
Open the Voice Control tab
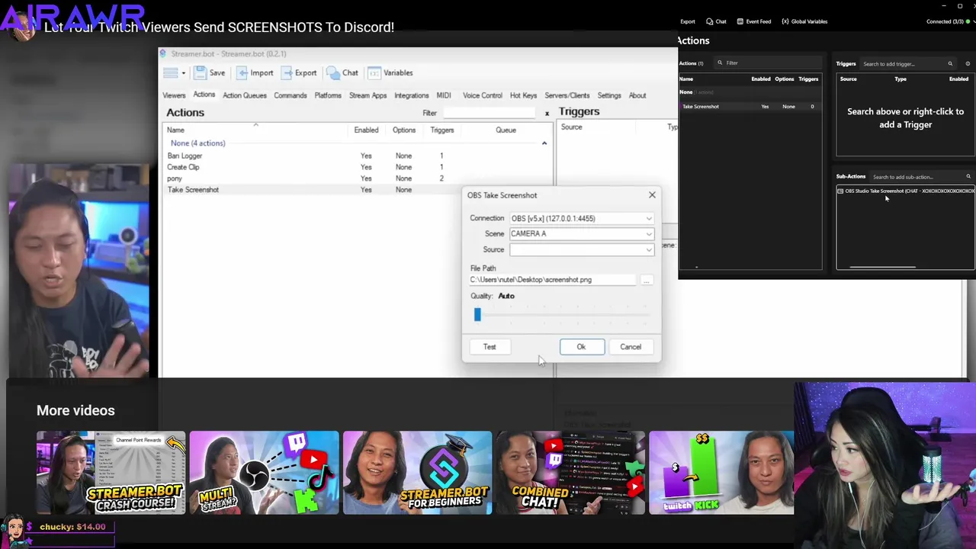click(483, 95)
